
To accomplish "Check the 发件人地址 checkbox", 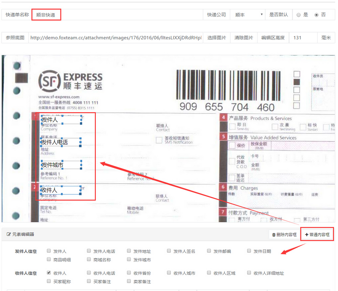I will (129, 251).
